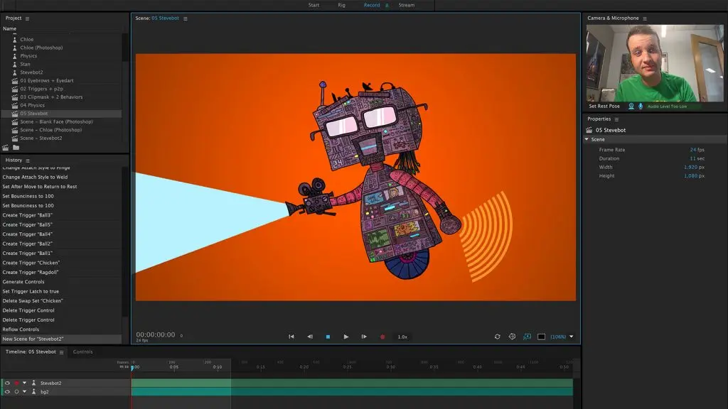Viewport: 728px width, 409px height.
Task: Jump to start with go-to-first-frame icon
Action: coord(291,336)
